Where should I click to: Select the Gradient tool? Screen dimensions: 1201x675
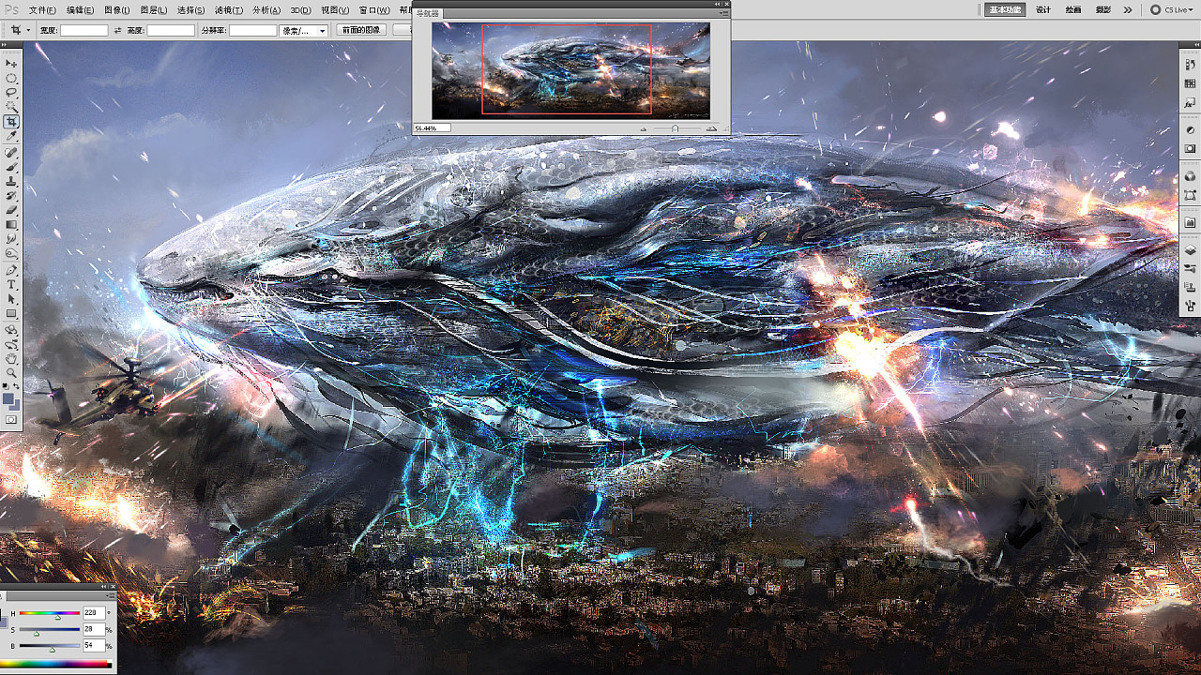coord(11,225)
